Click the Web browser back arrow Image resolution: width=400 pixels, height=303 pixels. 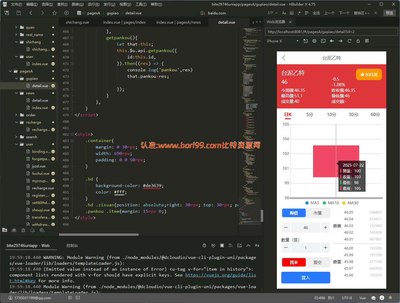click(x=332, y=41)
